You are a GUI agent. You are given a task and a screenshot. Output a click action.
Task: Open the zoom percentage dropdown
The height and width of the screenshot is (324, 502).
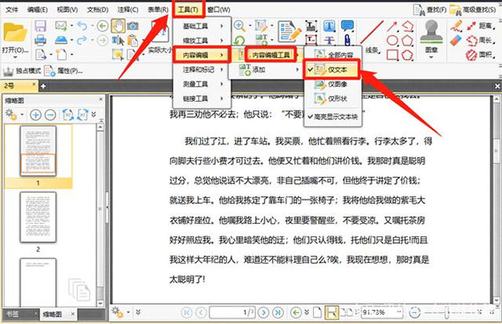[398, 311]
